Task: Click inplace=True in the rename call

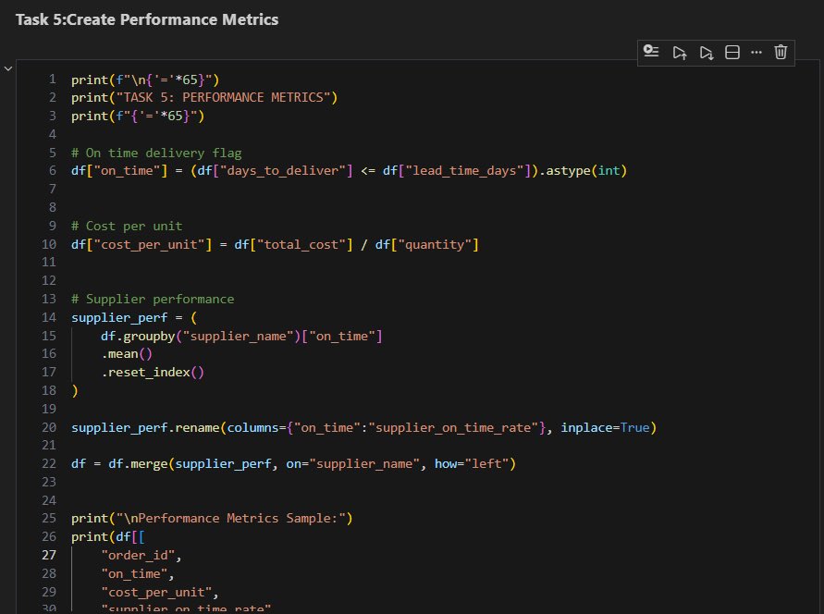Action: pos(606,427)
